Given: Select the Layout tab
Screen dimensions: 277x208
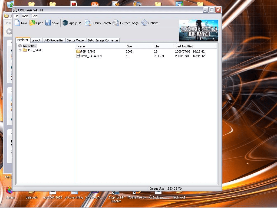Looking at the screenshot, I should [x=36, y=40].
